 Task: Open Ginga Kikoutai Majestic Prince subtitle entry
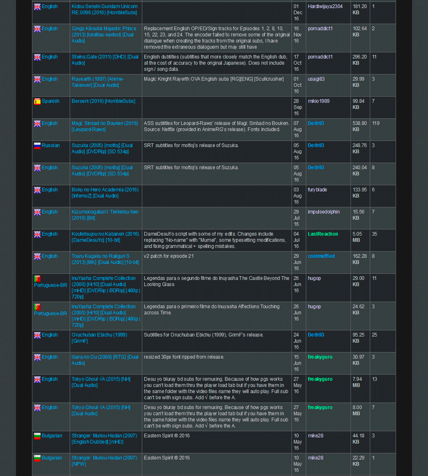pos(104,35)
